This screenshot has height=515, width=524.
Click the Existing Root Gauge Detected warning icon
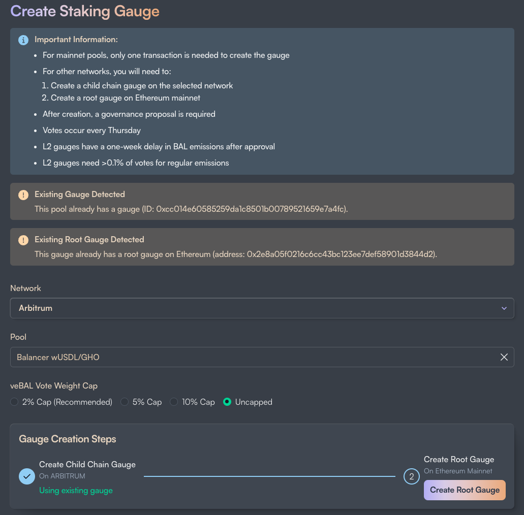pyautogui.click(x=23, y=240)
